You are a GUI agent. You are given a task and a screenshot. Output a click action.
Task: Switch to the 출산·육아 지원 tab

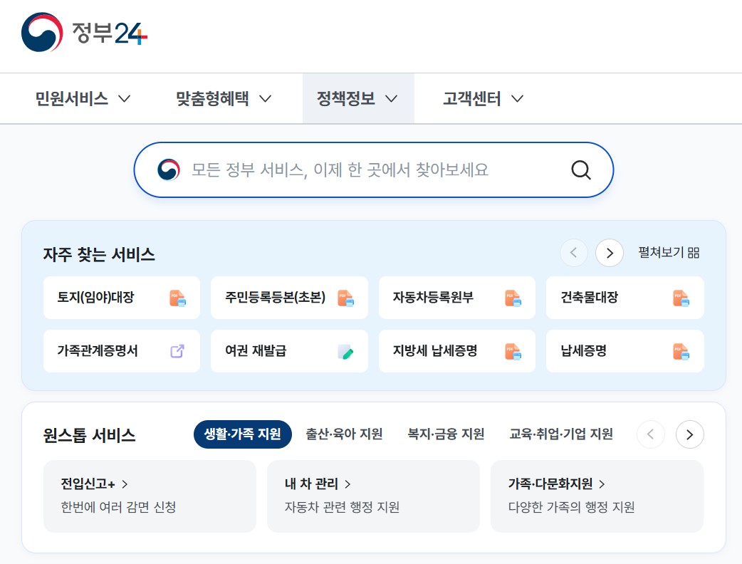[344, 434]
